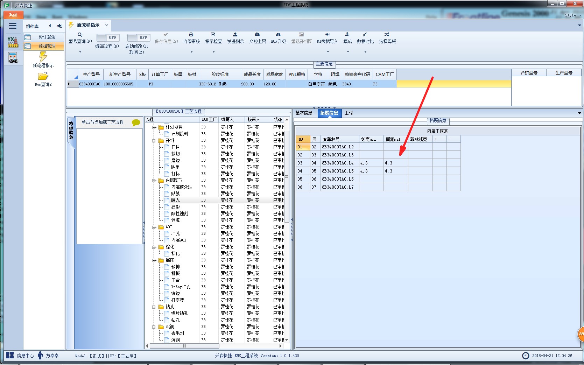Screen dimensions: 584x365
Task: Click 发送指示 upload icon
Action: coord(235,35)
